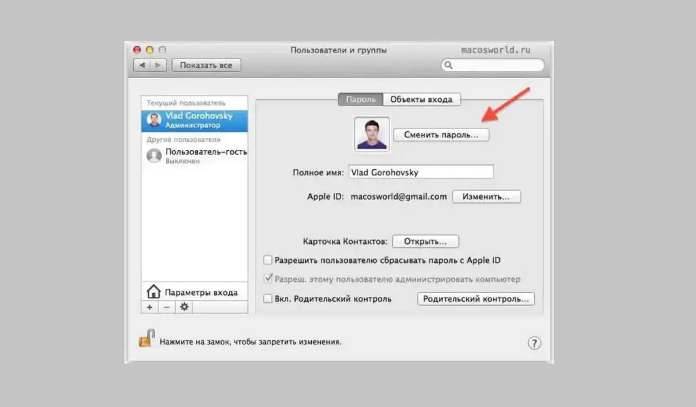Image resolution: width=696 pixels, height=407 pixels.
Task: Click the lock icon to prevent changes
Action: click(x=147, y=339)
